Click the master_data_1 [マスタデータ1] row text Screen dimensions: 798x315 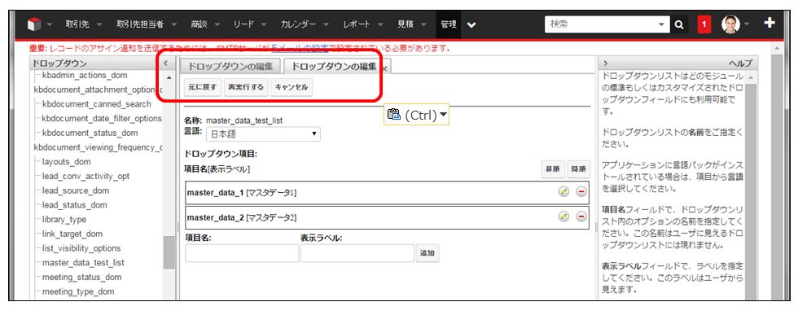click(242, 192)
